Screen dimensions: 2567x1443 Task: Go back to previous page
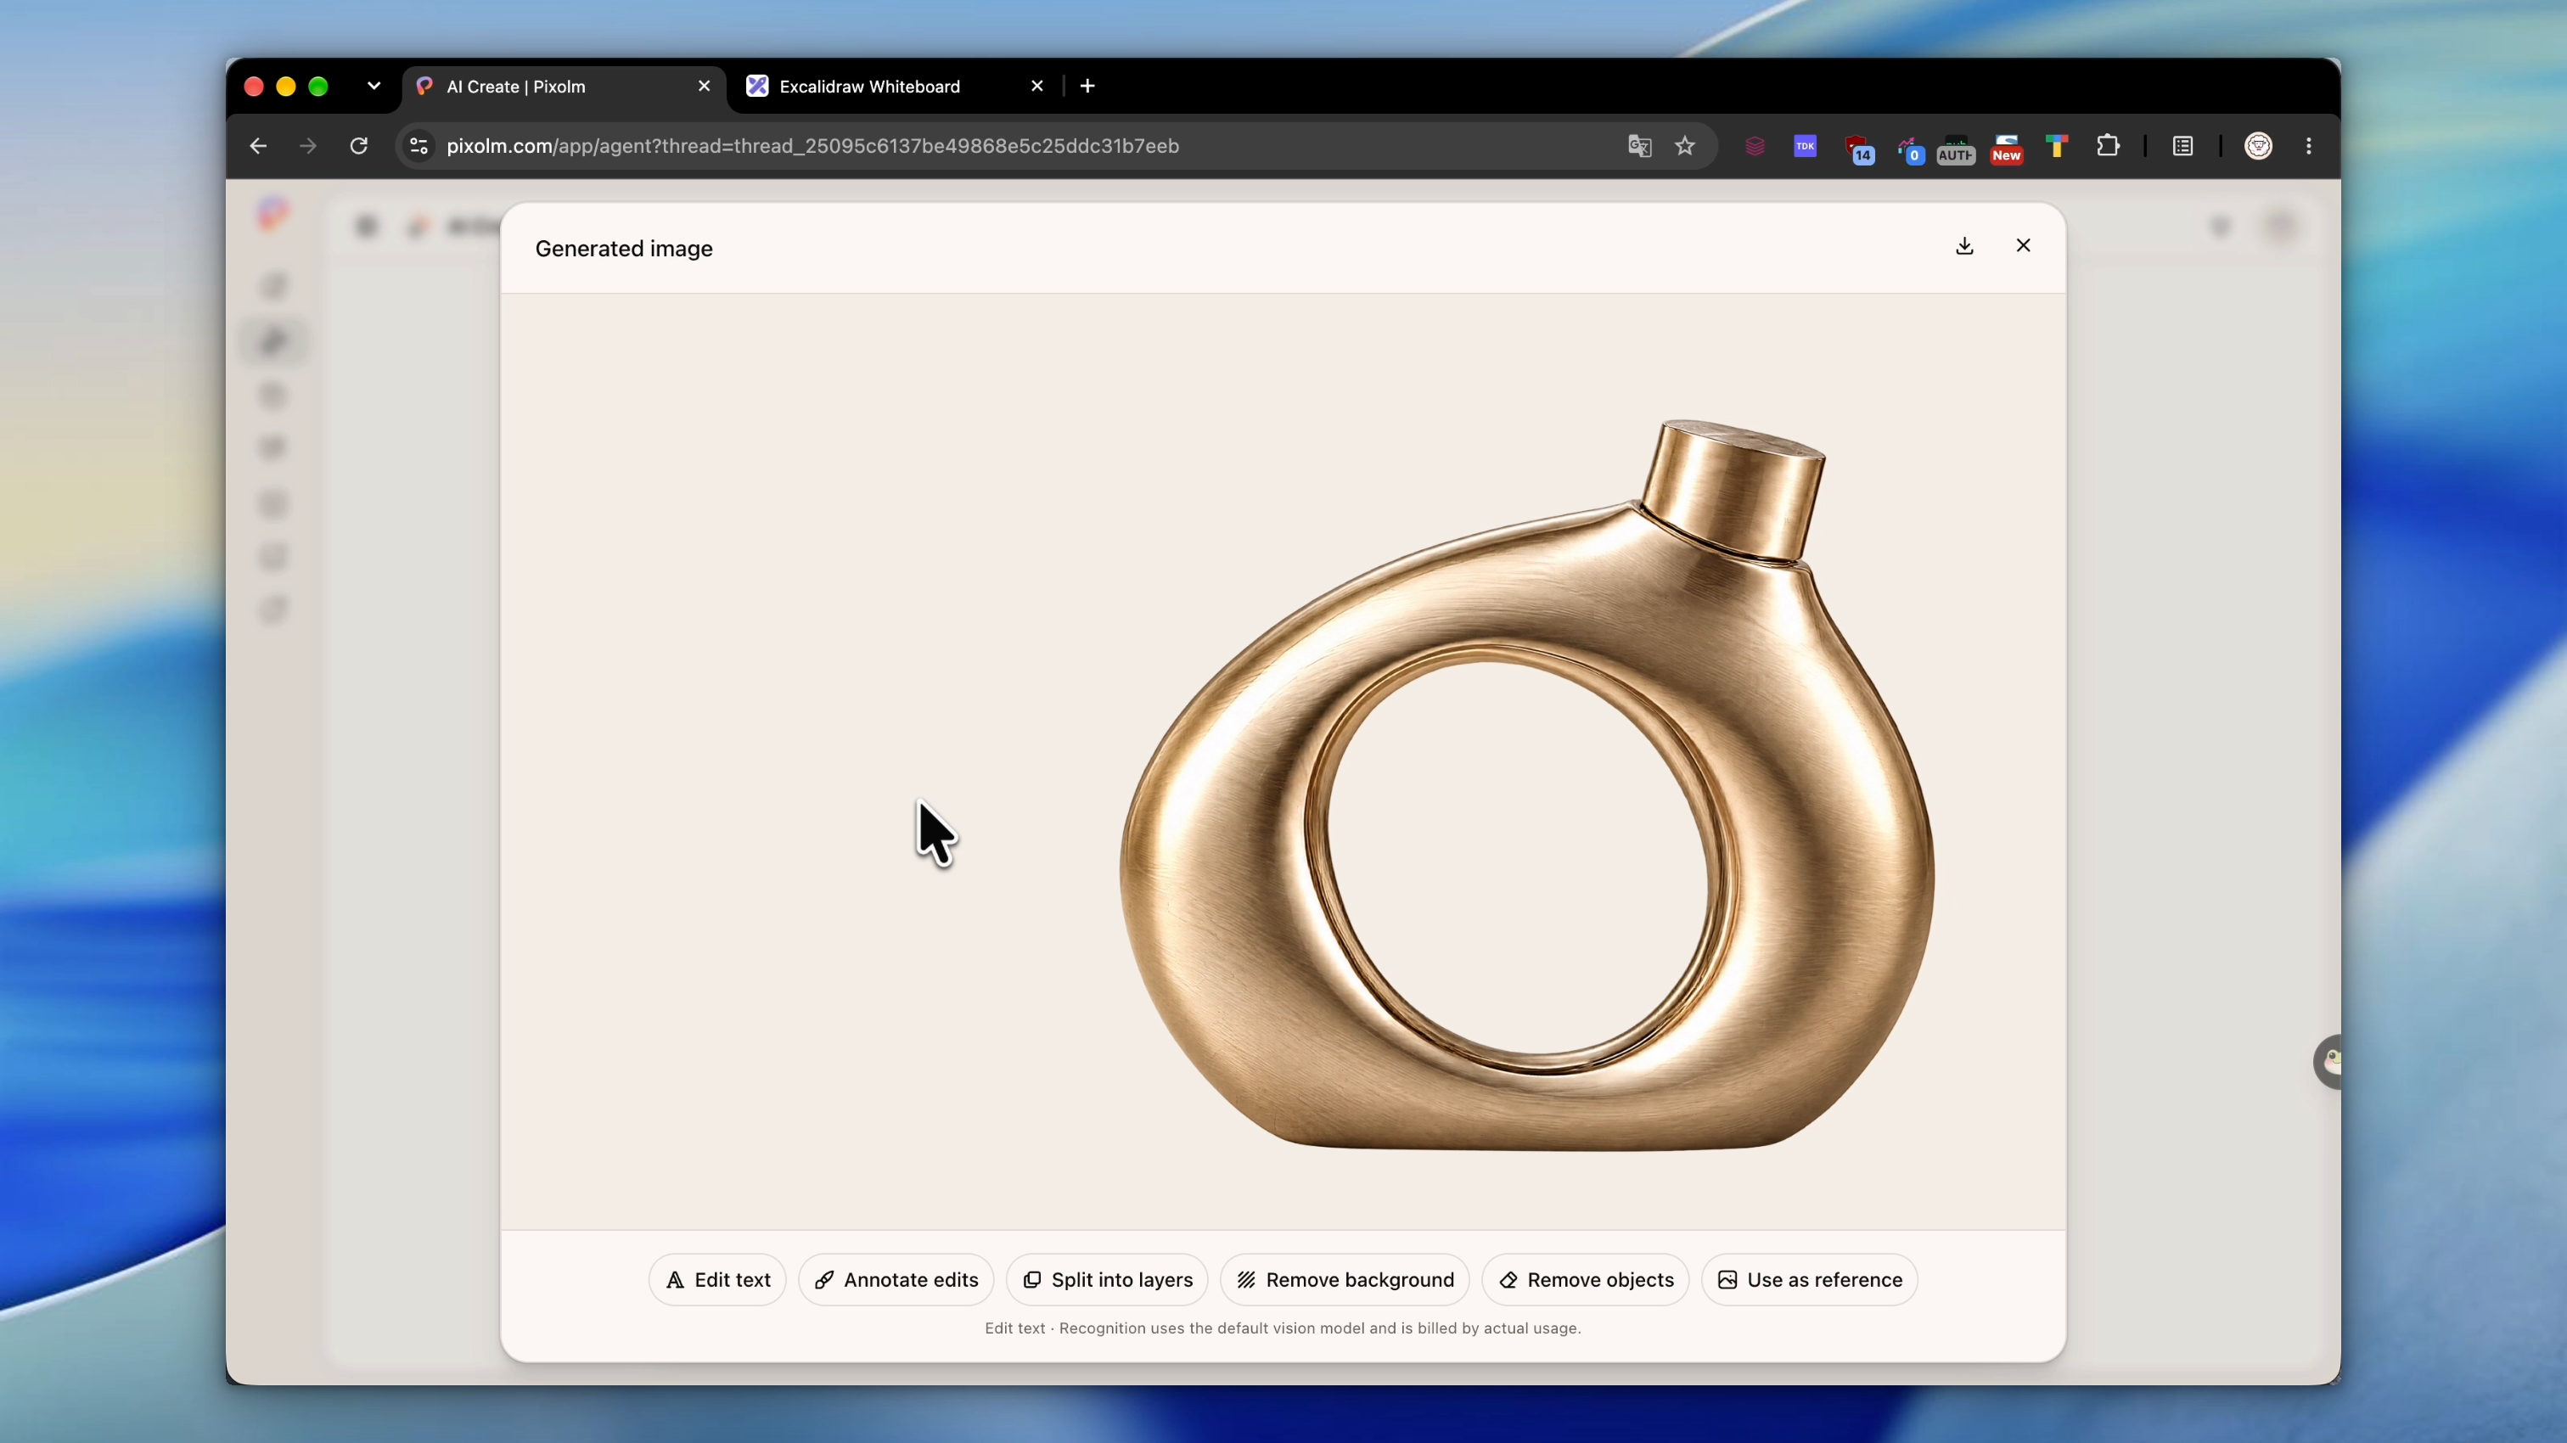pos(258,147)
